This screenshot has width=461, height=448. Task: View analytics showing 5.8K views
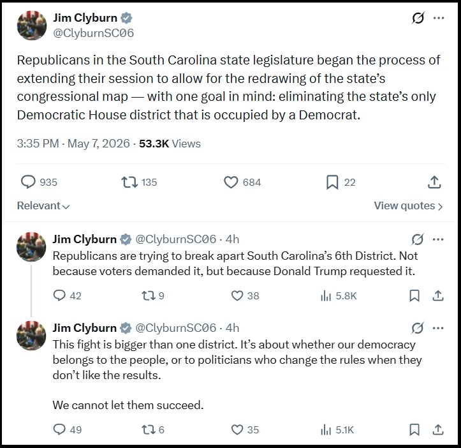pos(339,295)
